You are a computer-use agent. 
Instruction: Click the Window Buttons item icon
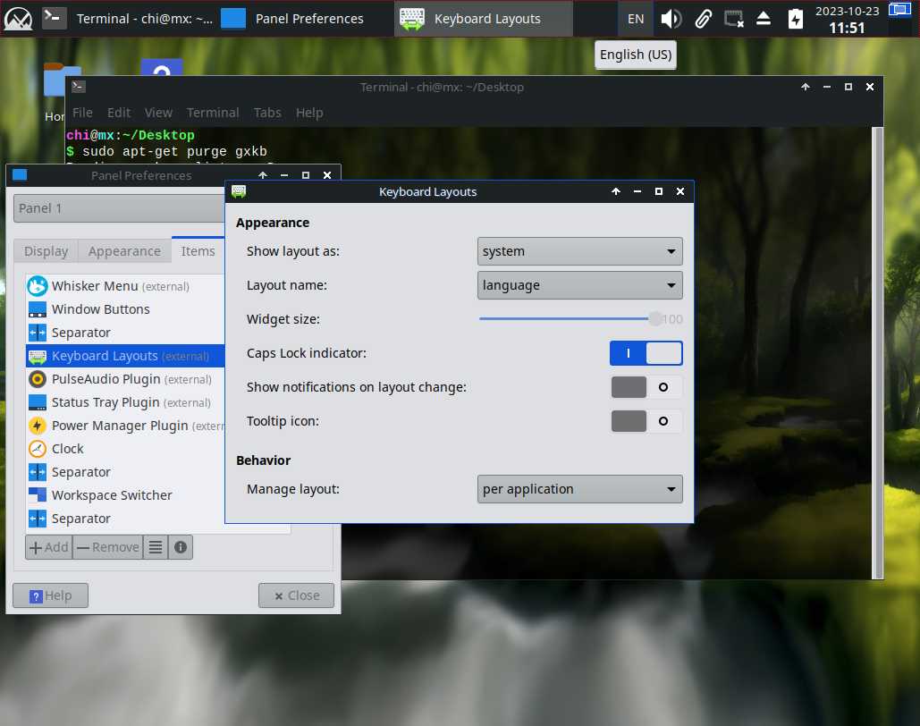[37, 309]
